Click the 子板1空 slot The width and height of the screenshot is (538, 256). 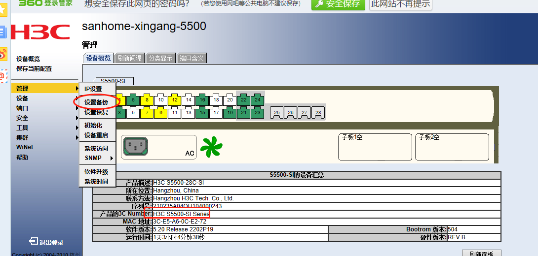click(375, 147)
